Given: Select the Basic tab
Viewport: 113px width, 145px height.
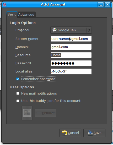Looking at the screenshot, I should click(12, 14).
